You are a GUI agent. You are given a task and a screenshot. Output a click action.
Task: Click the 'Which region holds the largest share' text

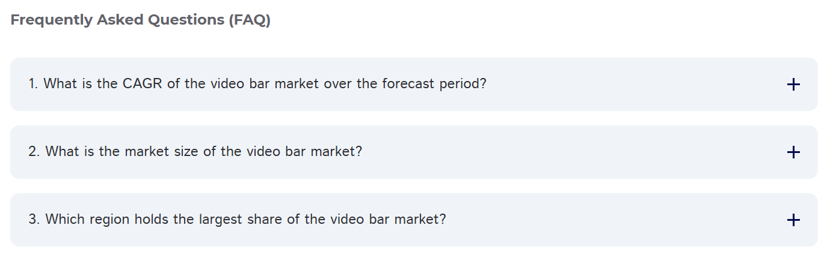coord(238,220)
